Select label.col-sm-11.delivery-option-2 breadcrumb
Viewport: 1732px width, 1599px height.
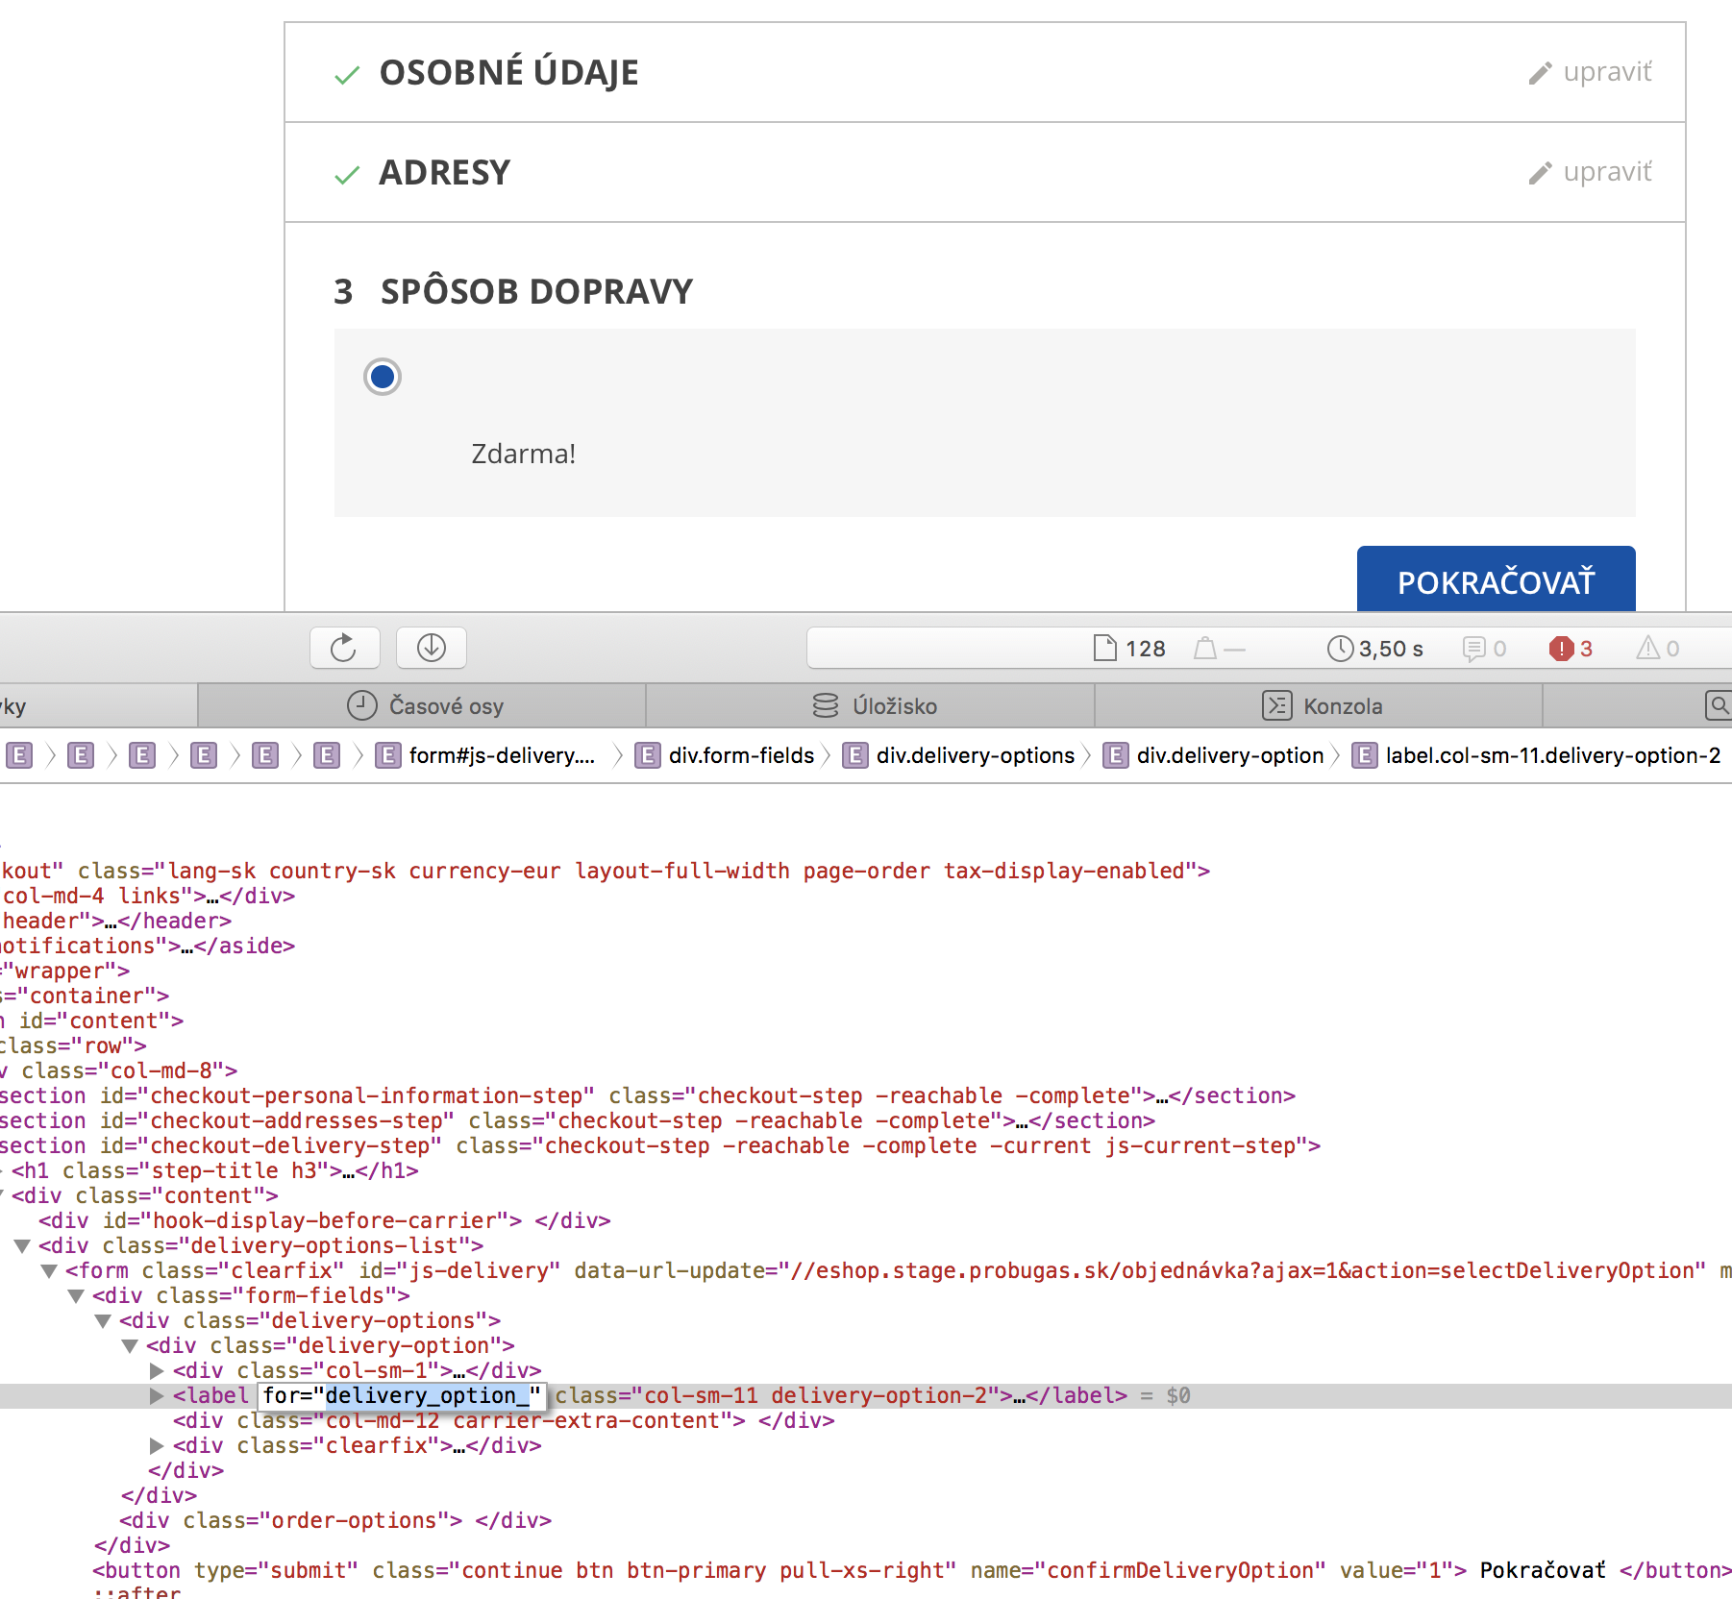[x=1553, y=756]
